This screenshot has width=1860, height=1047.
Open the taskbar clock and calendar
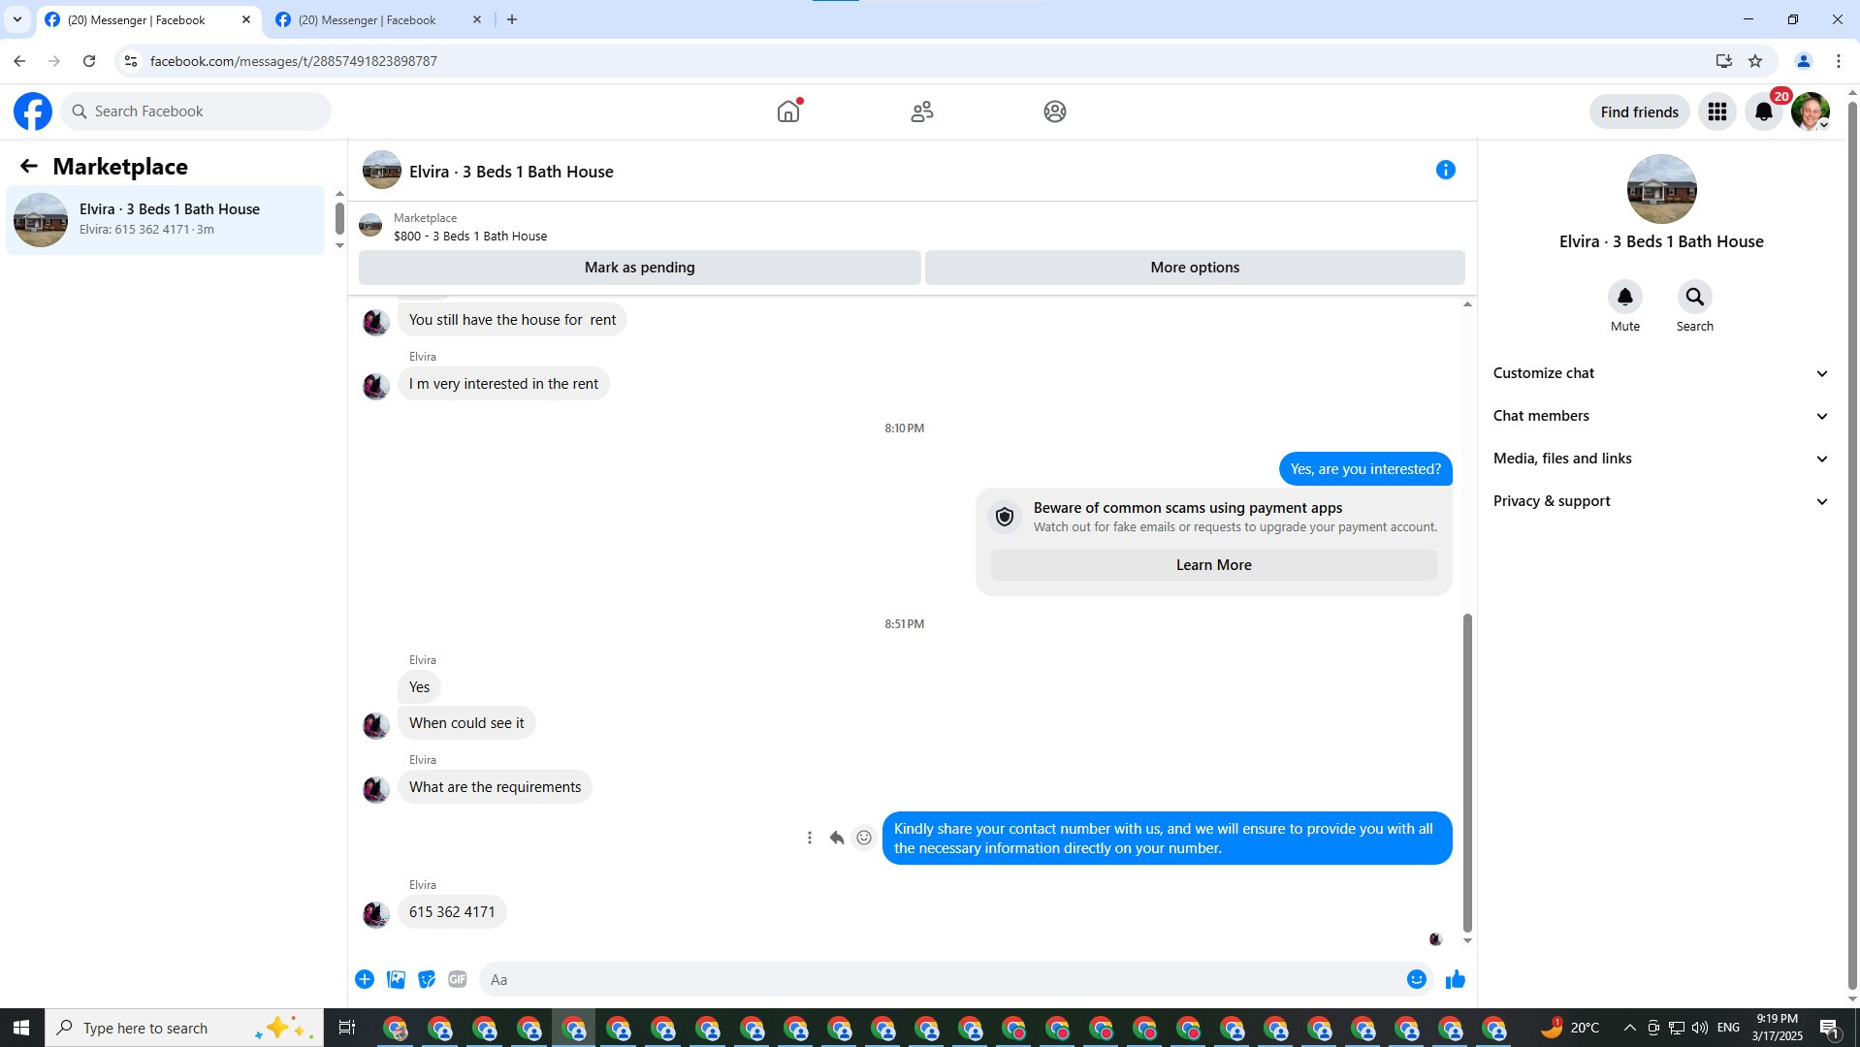(1777, 1028)
